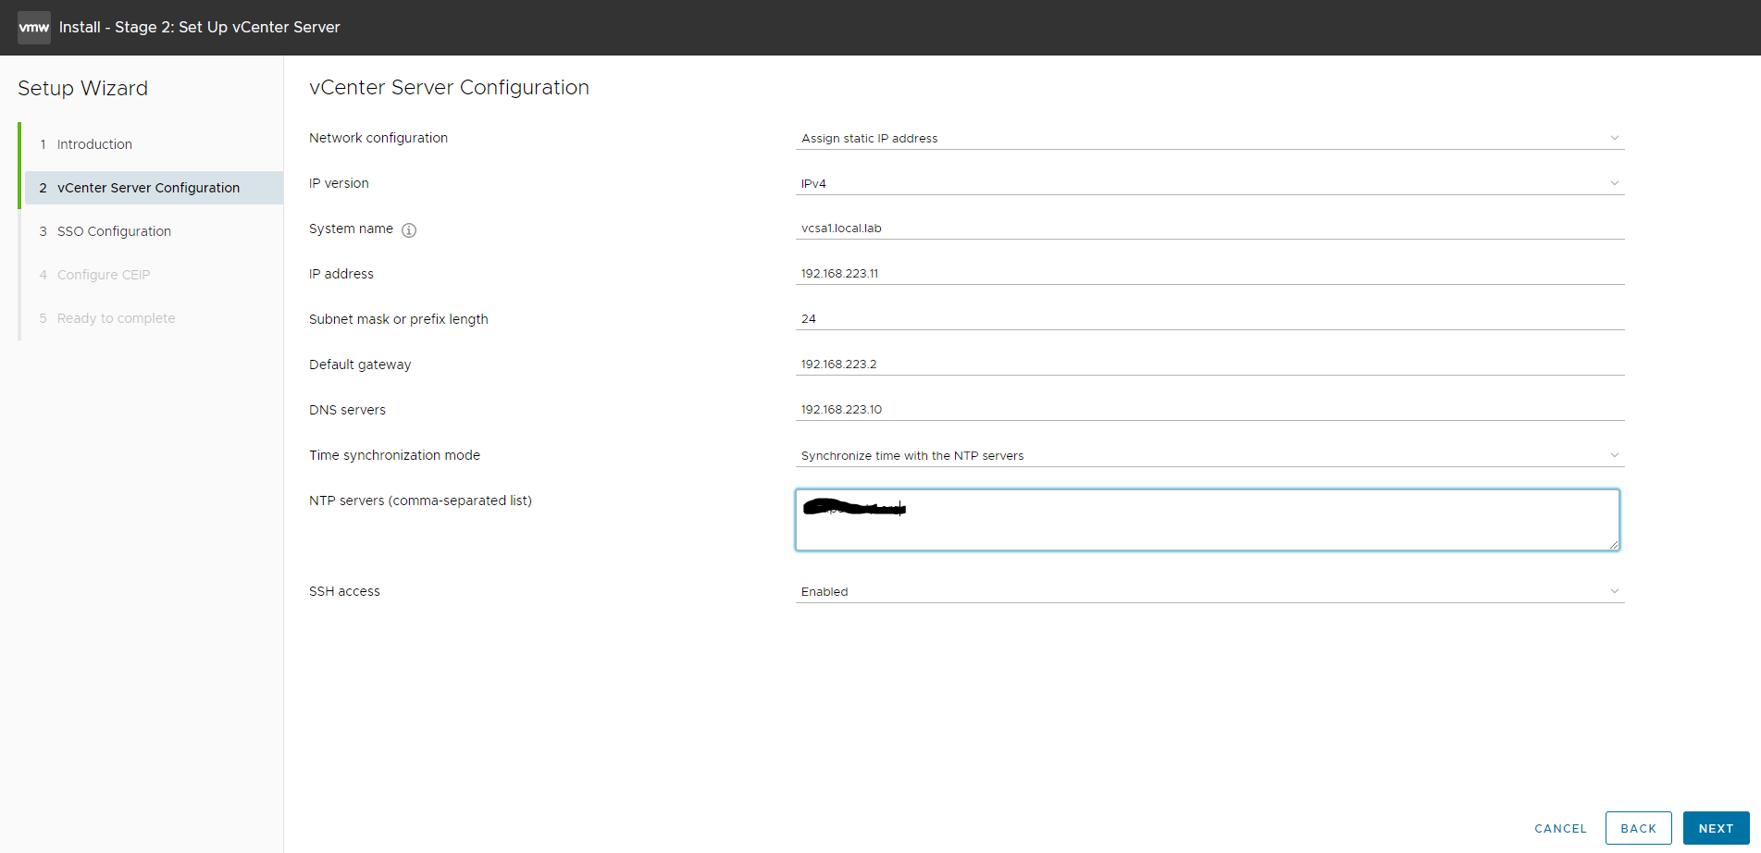
Task: Click the 'DNS servers' label
Action: coord(347,410)
